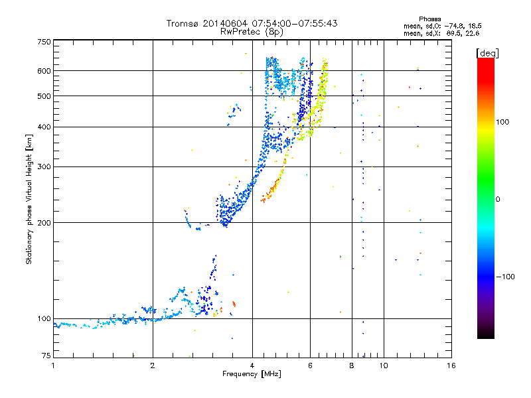Click the y-axis '100' tick label
Viewport: 531px width, 398px height.
tap(44, 319)
